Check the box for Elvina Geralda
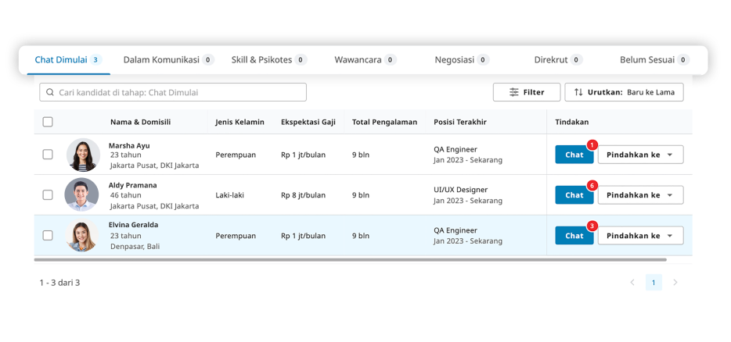 coord(48,235)
